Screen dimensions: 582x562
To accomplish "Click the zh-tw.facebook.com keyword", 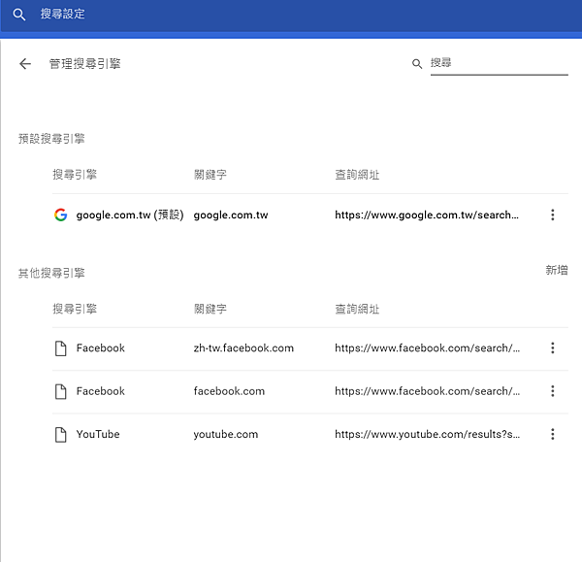I will [x=243, y=348].
